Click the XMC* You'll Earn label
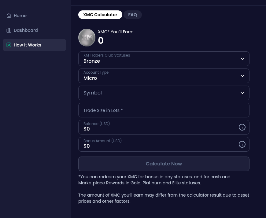 point(116,32)
